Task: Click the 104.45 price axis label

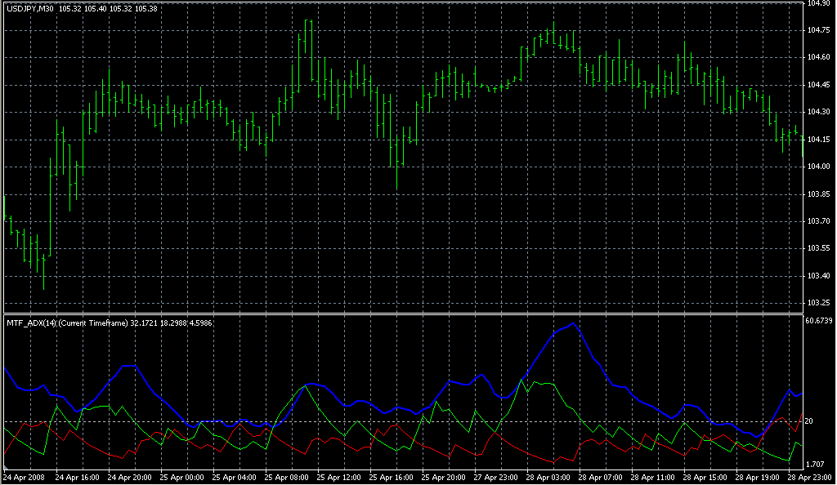Action: tap(818, 85)
